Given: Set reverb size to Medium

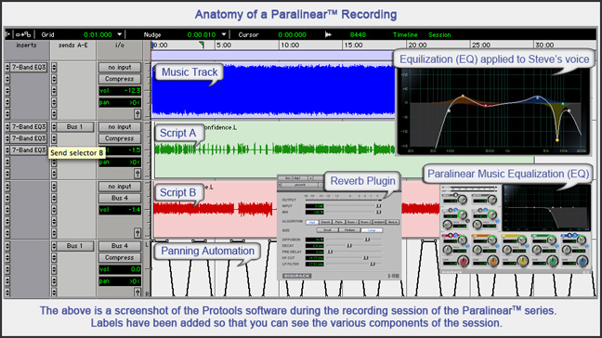Looking at the screenshot, I should pos(349,230).
